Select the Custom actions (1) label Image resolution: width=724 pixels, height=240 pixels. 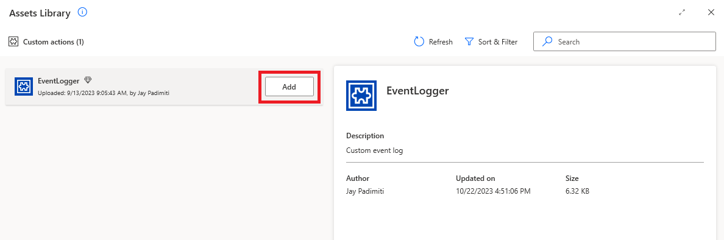pyautogui.click(x=54, y=42)
